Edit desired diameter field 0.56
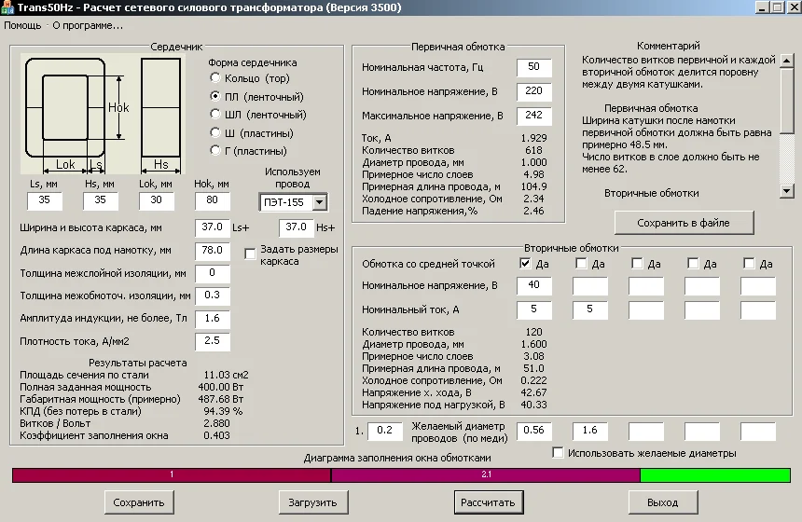 click(534, 431)
